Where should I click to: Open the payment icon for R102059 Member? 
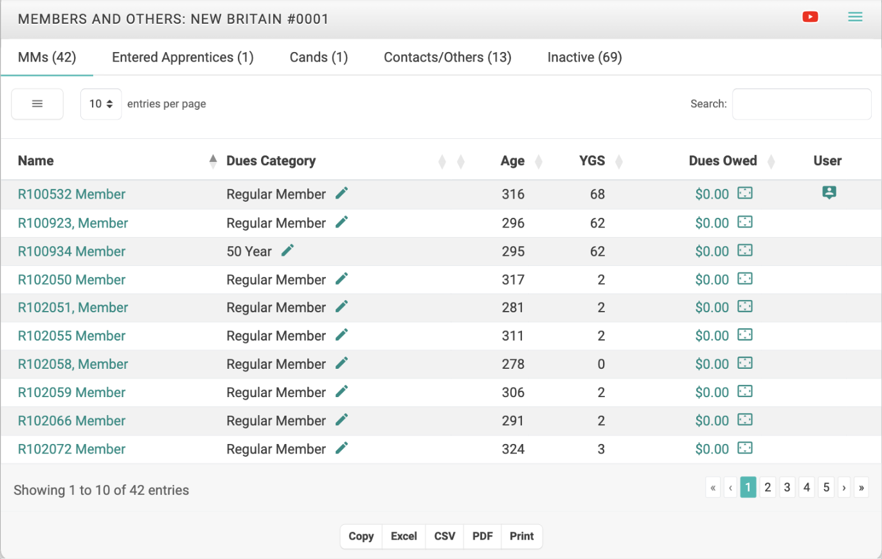[x=744, y=391]
